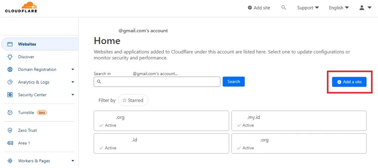Click the plus icon beside Add site
This screenshot has height=168, width=378.
tap(250, 8)
